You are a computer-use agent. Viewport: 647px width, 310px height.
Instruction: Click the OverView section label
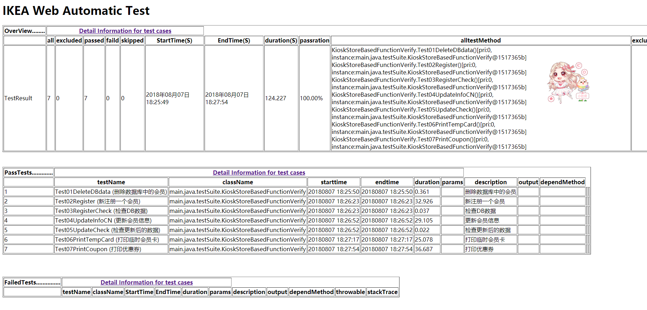[x=25, y=31]
